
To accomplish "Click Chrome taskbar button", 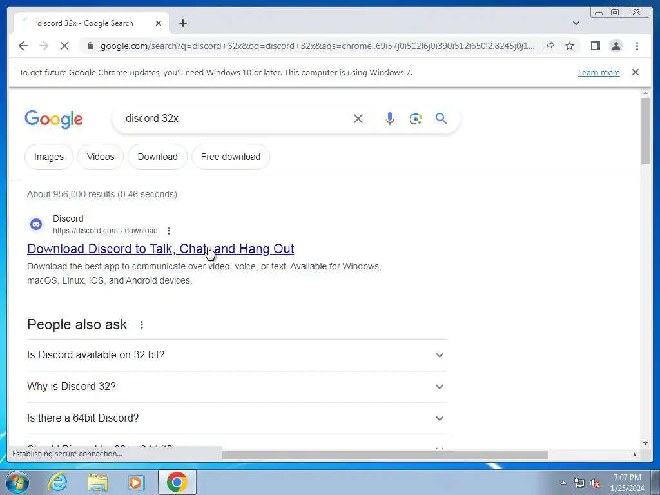I will (177, 482).
